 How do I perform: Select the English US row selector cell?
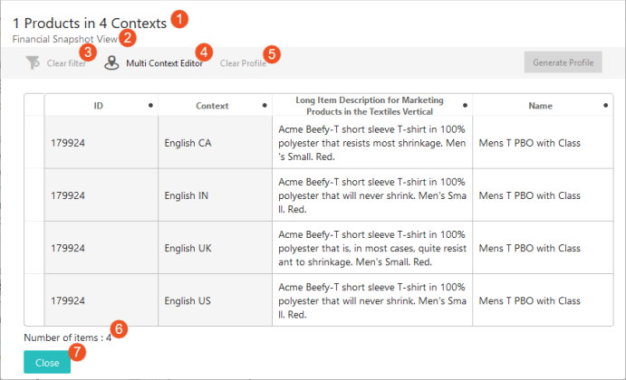pos(34,299)
